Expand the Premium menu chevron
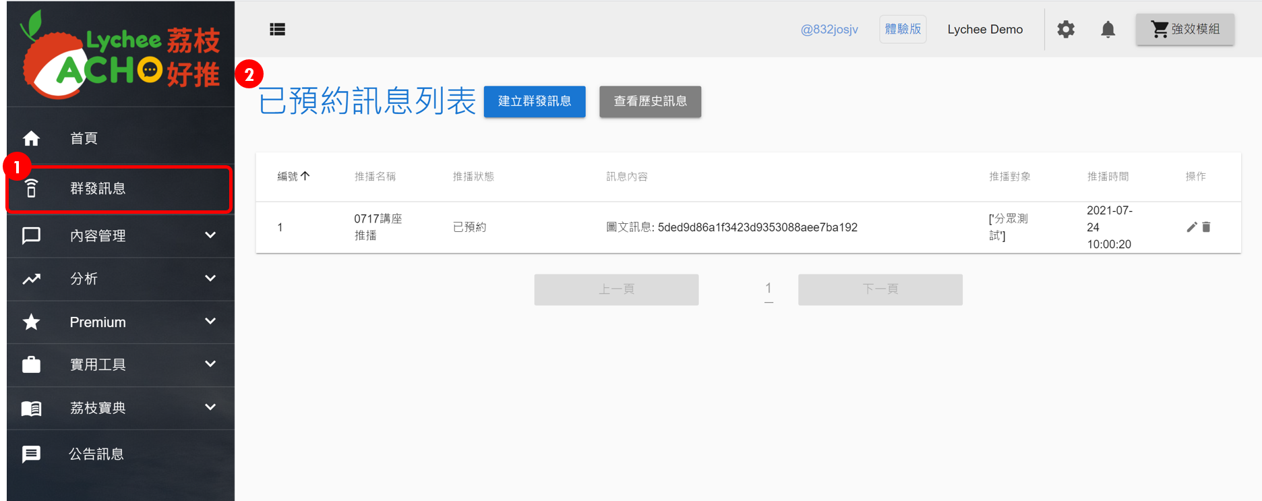The width and height of the screenshot is (1262, 501). 210,322
